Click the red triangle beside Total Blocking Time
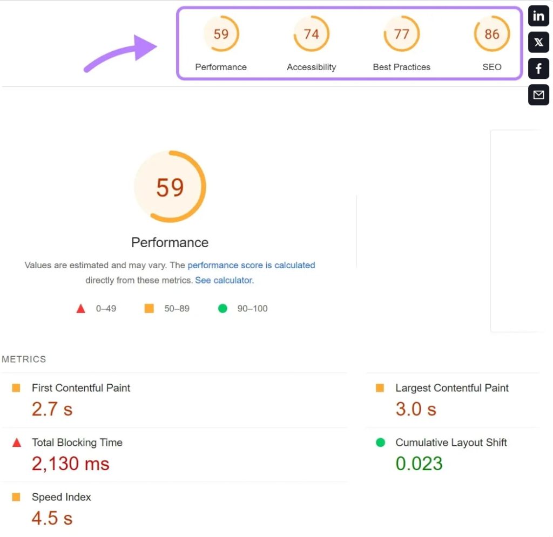The height and width of the screenshot is (537, 553). 16,443
